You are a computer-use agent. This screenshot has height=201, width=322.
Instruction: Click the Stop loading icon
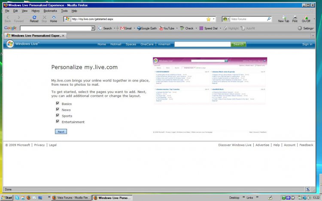point(44,18)
